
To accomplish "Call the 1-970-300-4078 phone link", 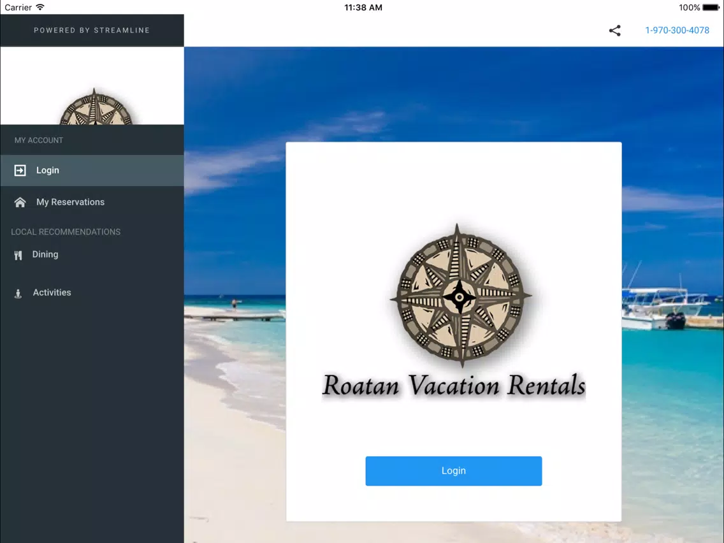I will [677, 31].
